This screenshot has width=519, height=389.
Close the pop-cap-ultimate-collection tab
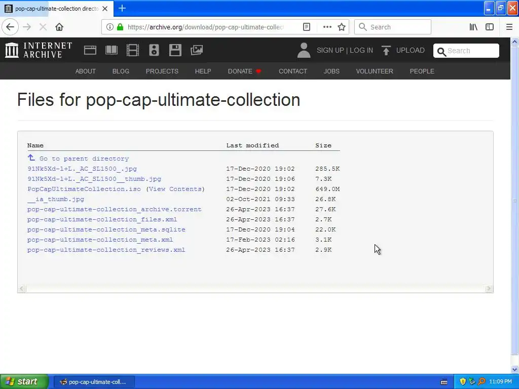click(105, 9)
